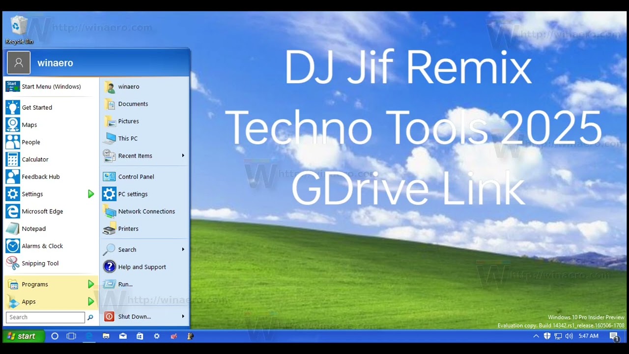Show hidden system tray icons
Viewport: 629px width, 354px height.
[536, 336]
